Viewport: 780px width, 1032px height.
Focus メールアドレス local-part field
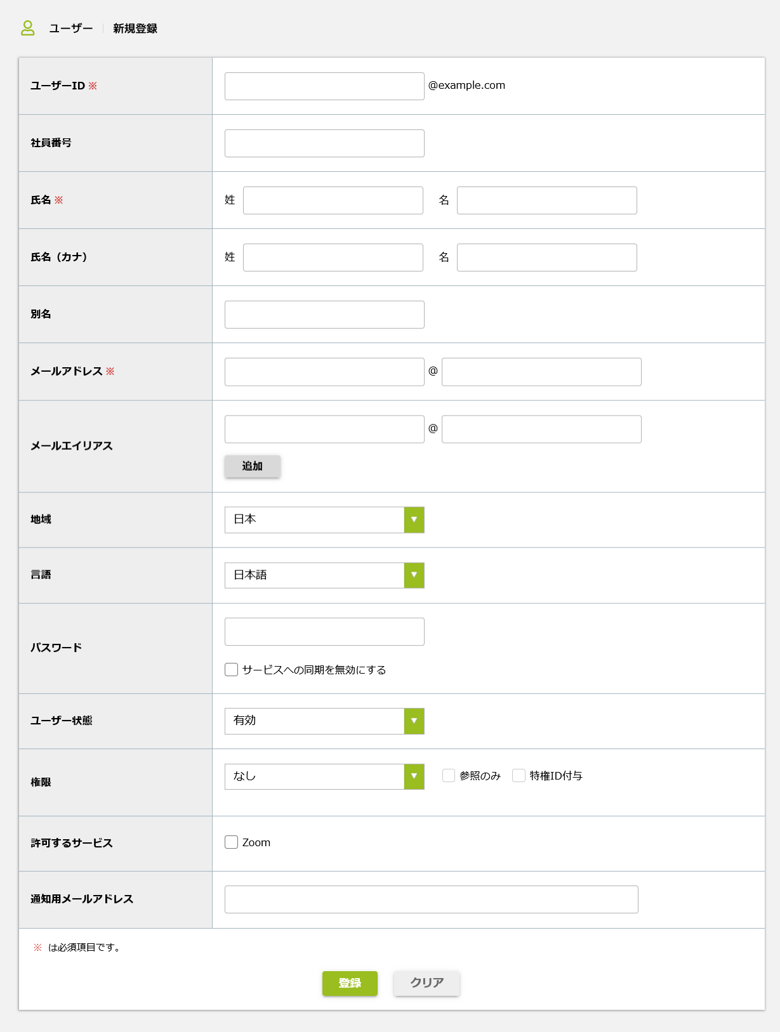(x=324, y=372)
